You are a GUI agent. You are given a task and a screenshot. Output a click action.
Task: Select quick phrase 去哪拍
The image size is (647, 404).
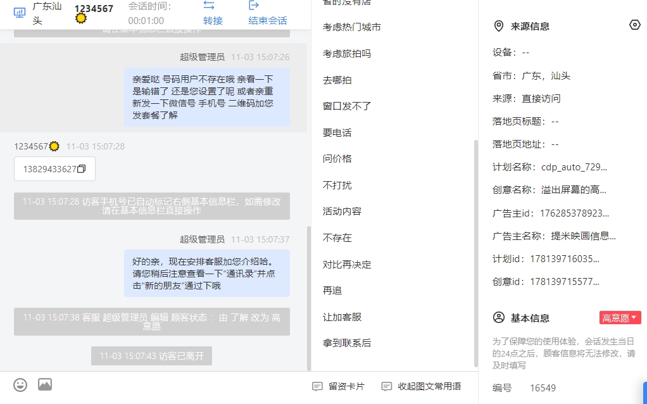coord(337,80)
